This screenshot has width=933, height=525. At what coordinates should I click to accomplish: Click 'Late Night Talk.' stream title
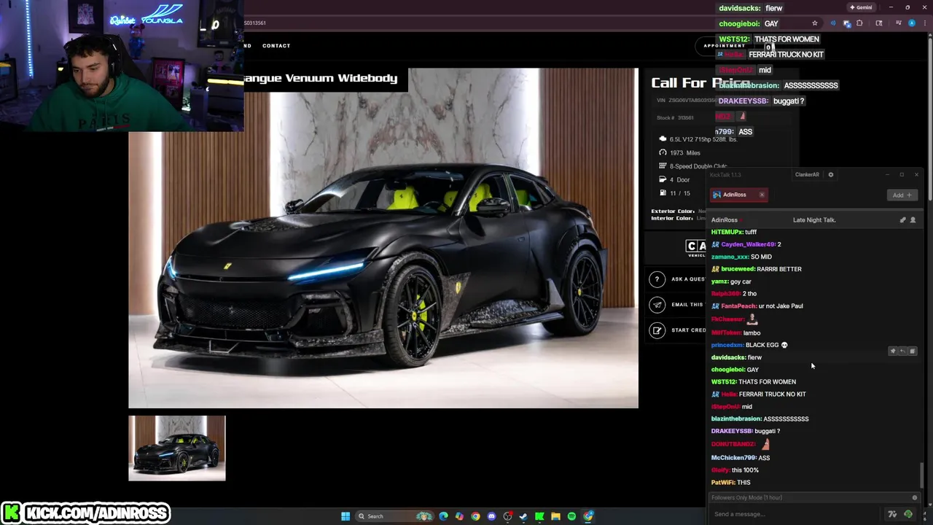pos(814,219)
